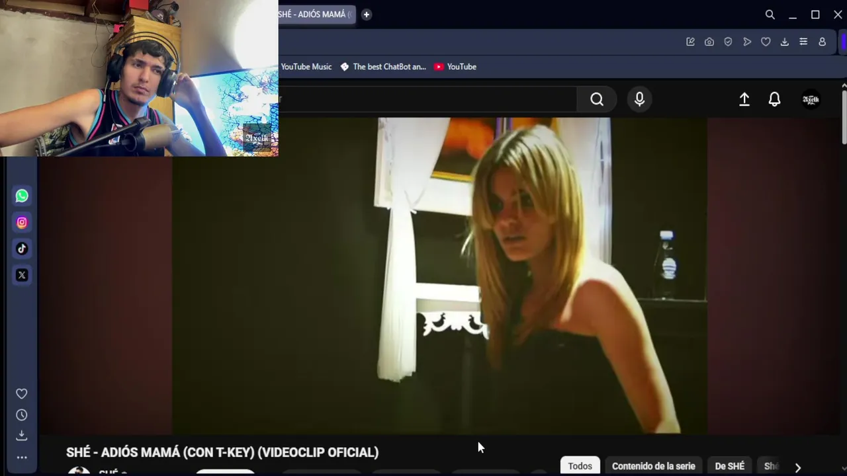
Task: Click in the YouTube search field
Action: pos(427,99)
